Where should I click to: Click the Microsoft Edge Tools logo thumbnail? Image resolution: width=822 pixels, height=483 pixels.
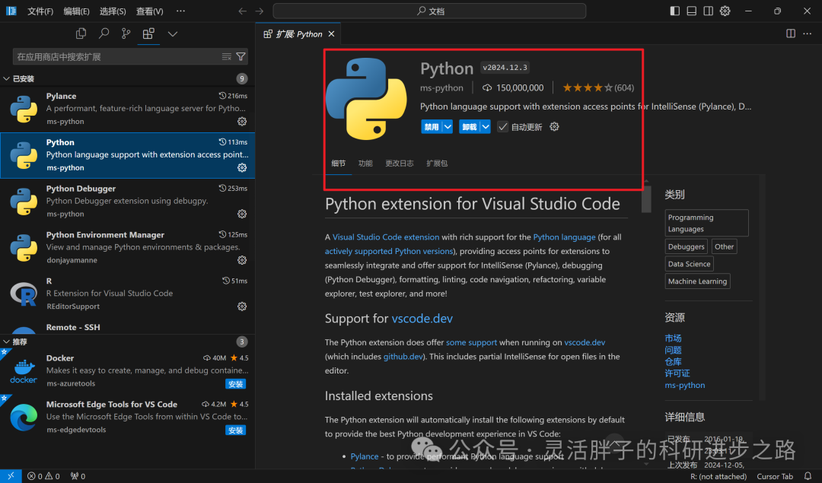(24, 417)
